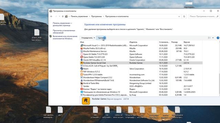Click Программы и компоненты breadcrumb segment
Image resolution: width=220 pixels, height=123 pixels.
pyautogui.click(x=117, y=16)
